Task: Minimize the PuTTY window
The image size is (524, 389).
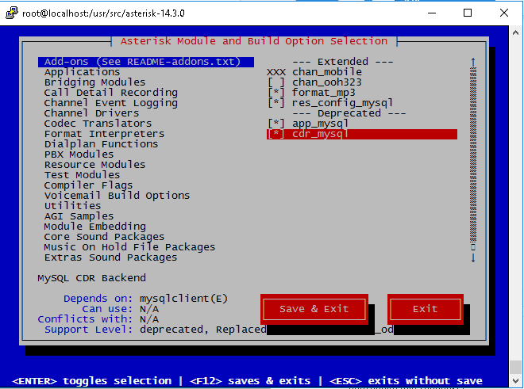Action: coord(432,13)
